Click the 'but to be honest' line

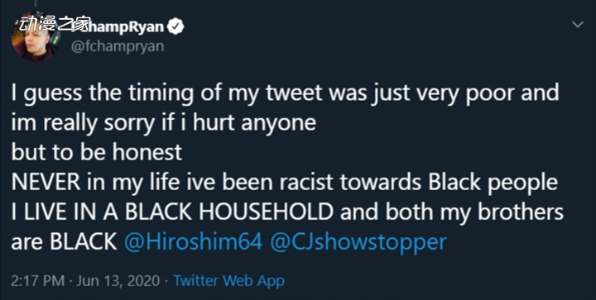click(97, 152)
